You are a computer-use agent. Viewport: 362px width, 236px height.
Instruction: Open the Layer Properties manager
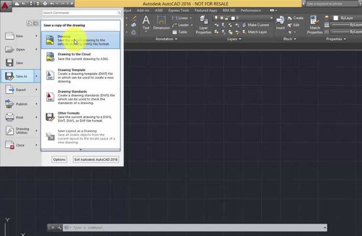(x=204, y=23)
